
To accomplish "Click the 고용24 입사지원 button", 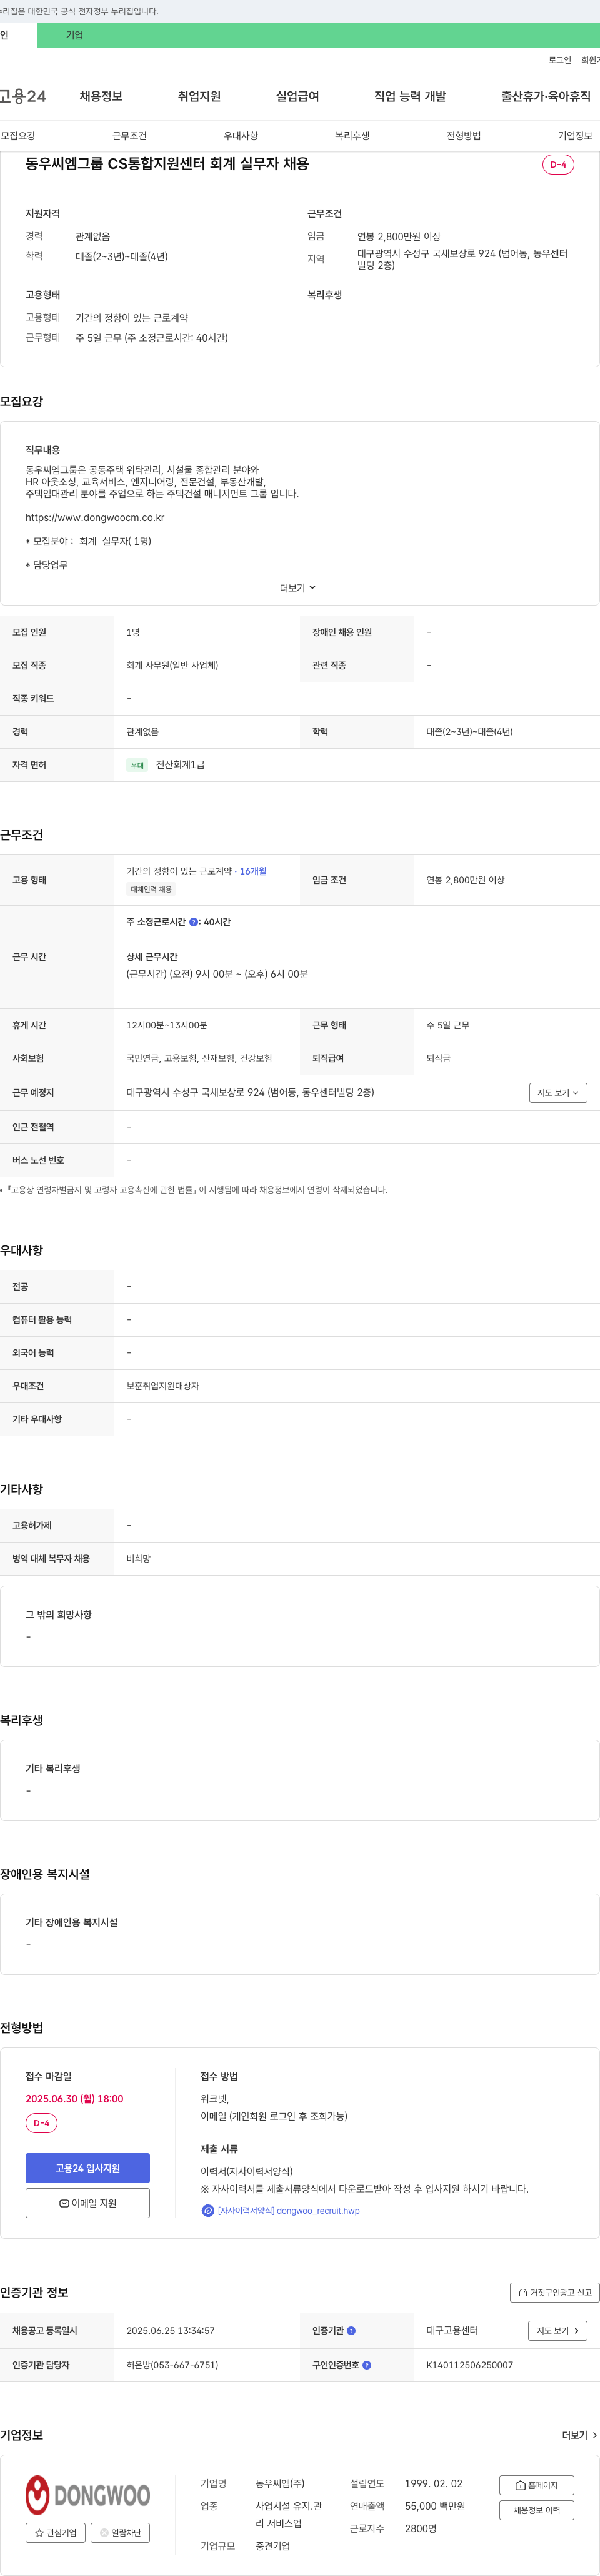I will click(88, 2168).
